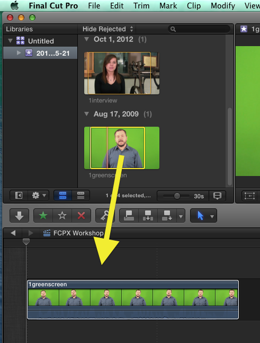Click the selection status text
This screenshot has width=260, height=343.
128,195
